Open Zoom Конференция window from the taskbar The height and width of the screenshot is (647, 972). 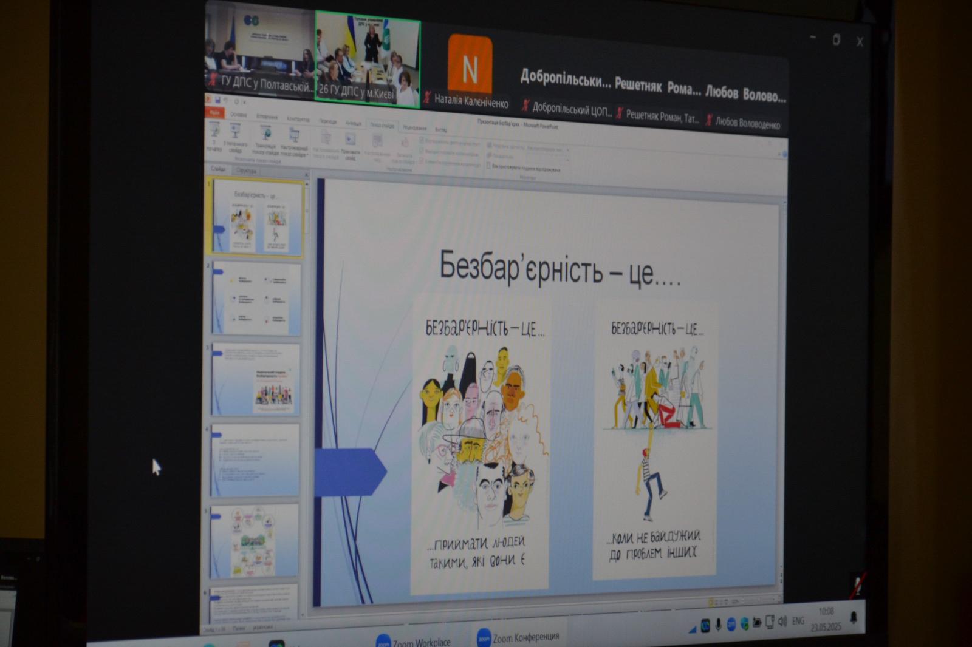pos(518,637)
